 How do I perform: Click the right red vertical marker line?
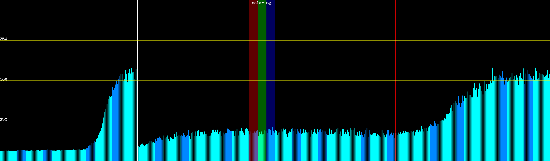tap(395, 54)
